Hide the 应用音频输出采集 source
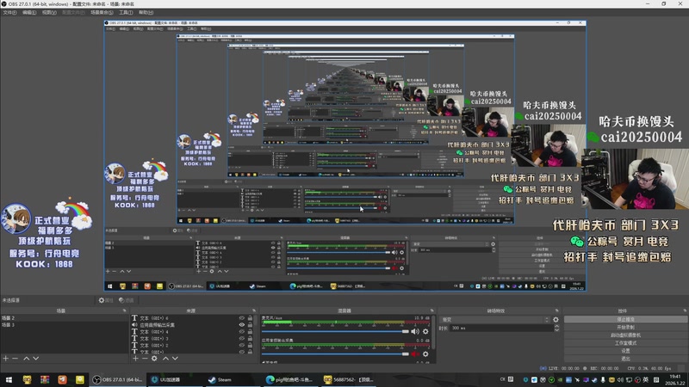Image resolution: width=689 pixels, height=387 pixels. click(242, 325)
